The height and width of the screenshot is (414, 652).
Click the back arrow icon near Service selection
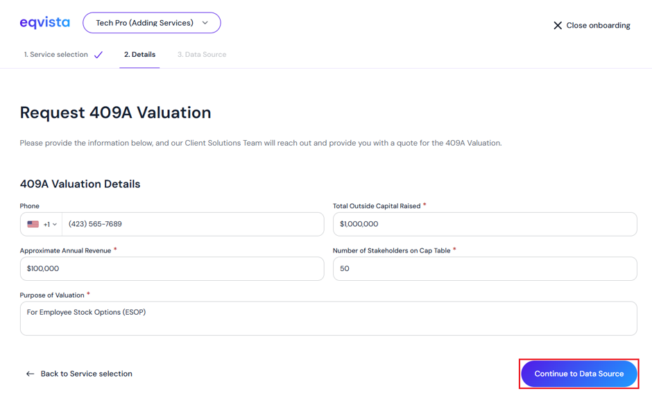pyautogui.click(x=30, y=374)
